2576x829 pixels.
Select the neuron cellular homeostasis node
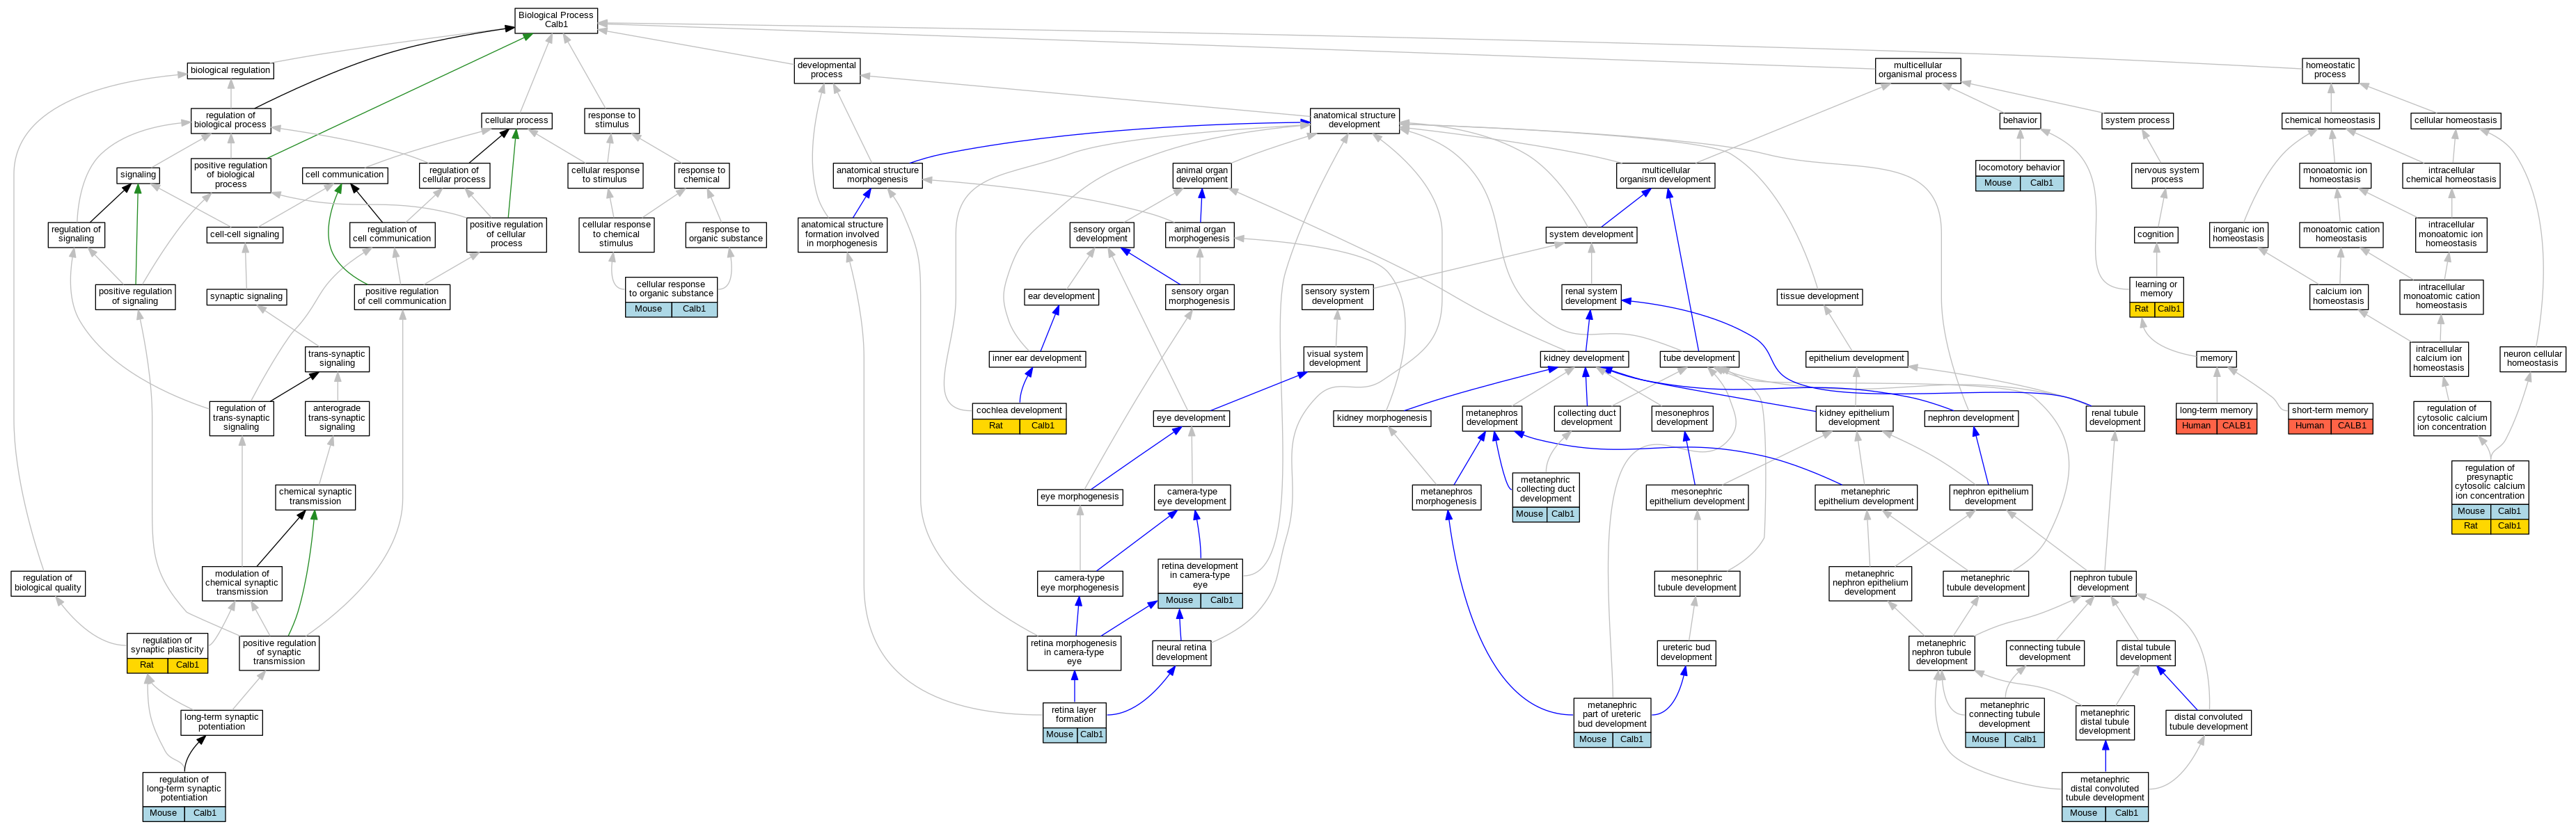click(2532, 359)
